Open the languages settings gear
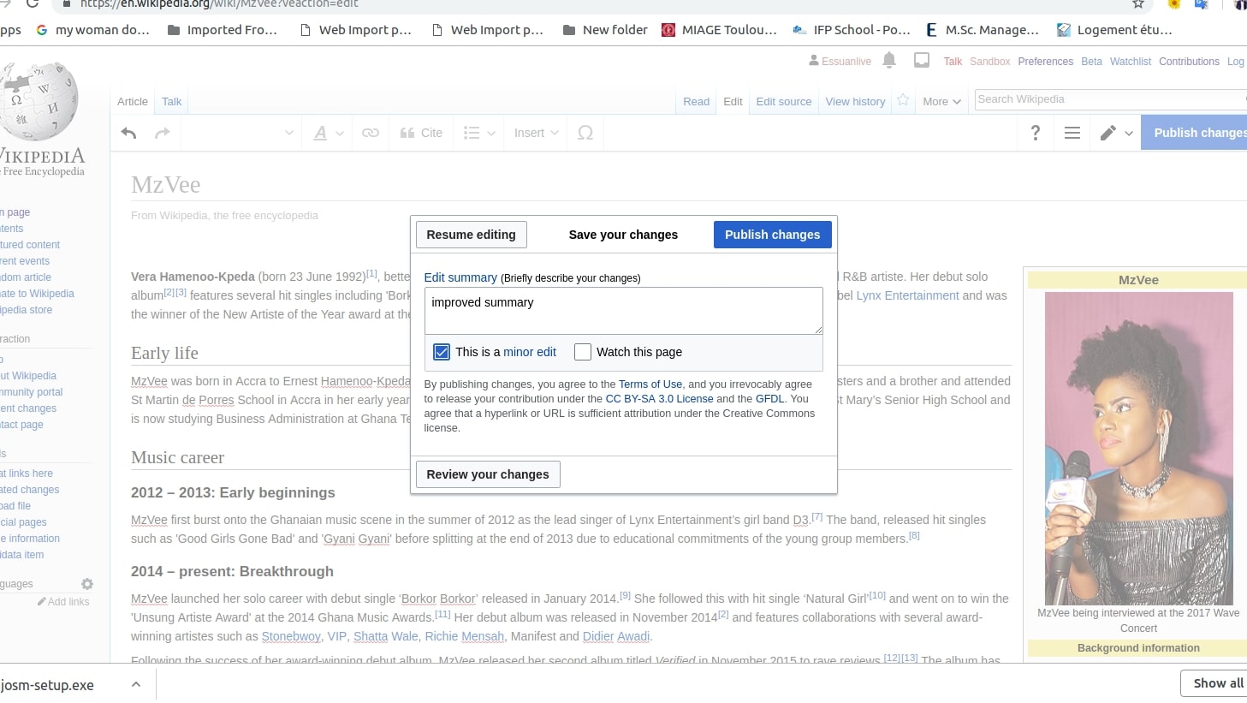 tap(87, 584)
